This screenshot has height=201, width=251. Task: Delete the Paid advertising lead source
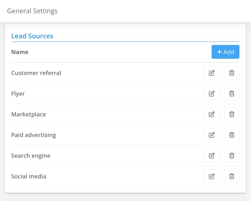(232, 135)
